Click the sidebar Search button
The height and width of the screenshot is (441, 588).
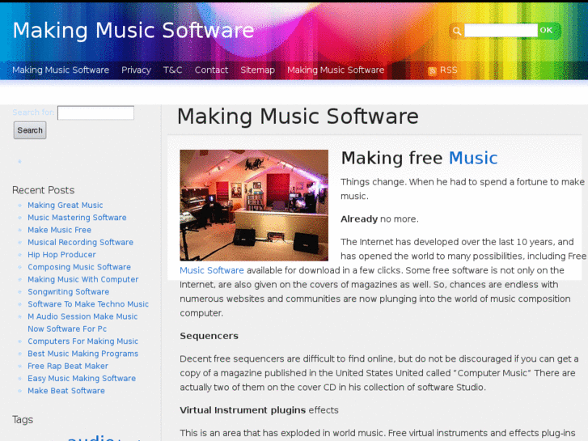[x=30, y=130]
